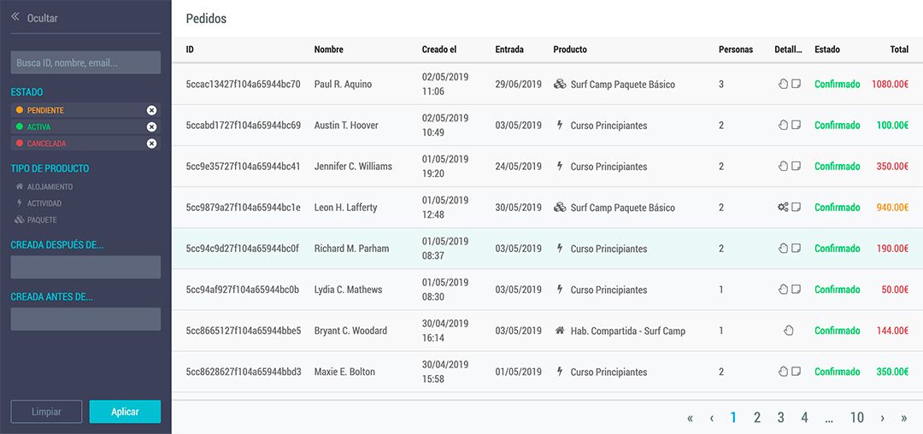Click the Limpiar button
The image size is (923, 434).
pyautogui.click(x=46, y=412)
